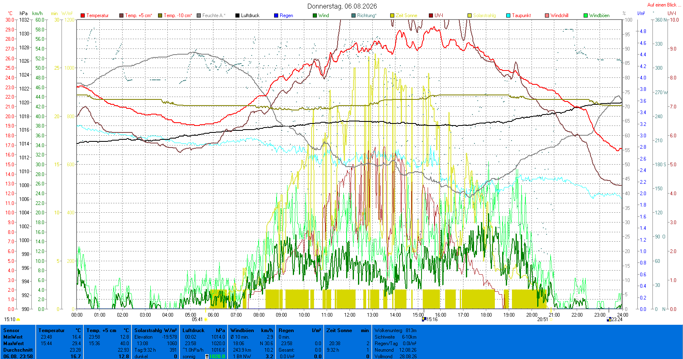Click the yellow Solarstrahlg legend swatch
Viewport: 683px width, 359px height.
point(470,15)
